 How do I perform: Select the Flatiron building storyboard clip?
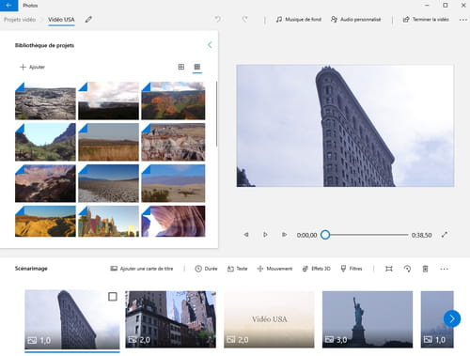coord(72,319)
